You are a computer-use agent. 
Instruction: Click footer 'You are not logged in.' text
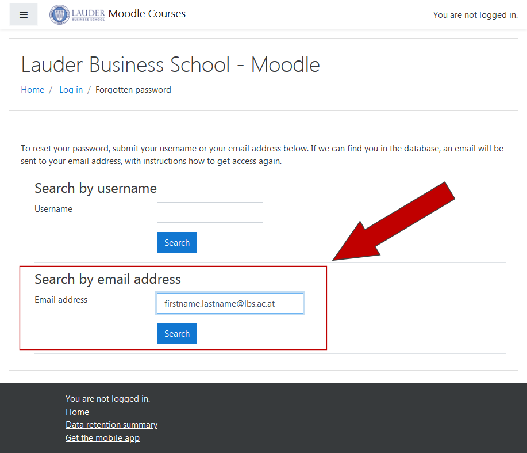tap(107, 399)
